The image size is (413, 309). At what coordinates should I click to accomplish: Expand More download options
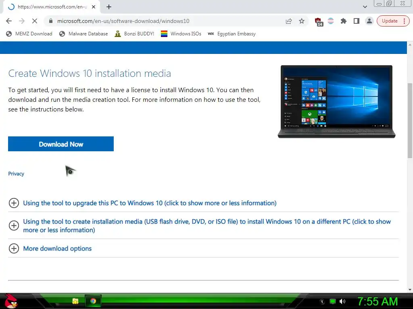(14, 248)
